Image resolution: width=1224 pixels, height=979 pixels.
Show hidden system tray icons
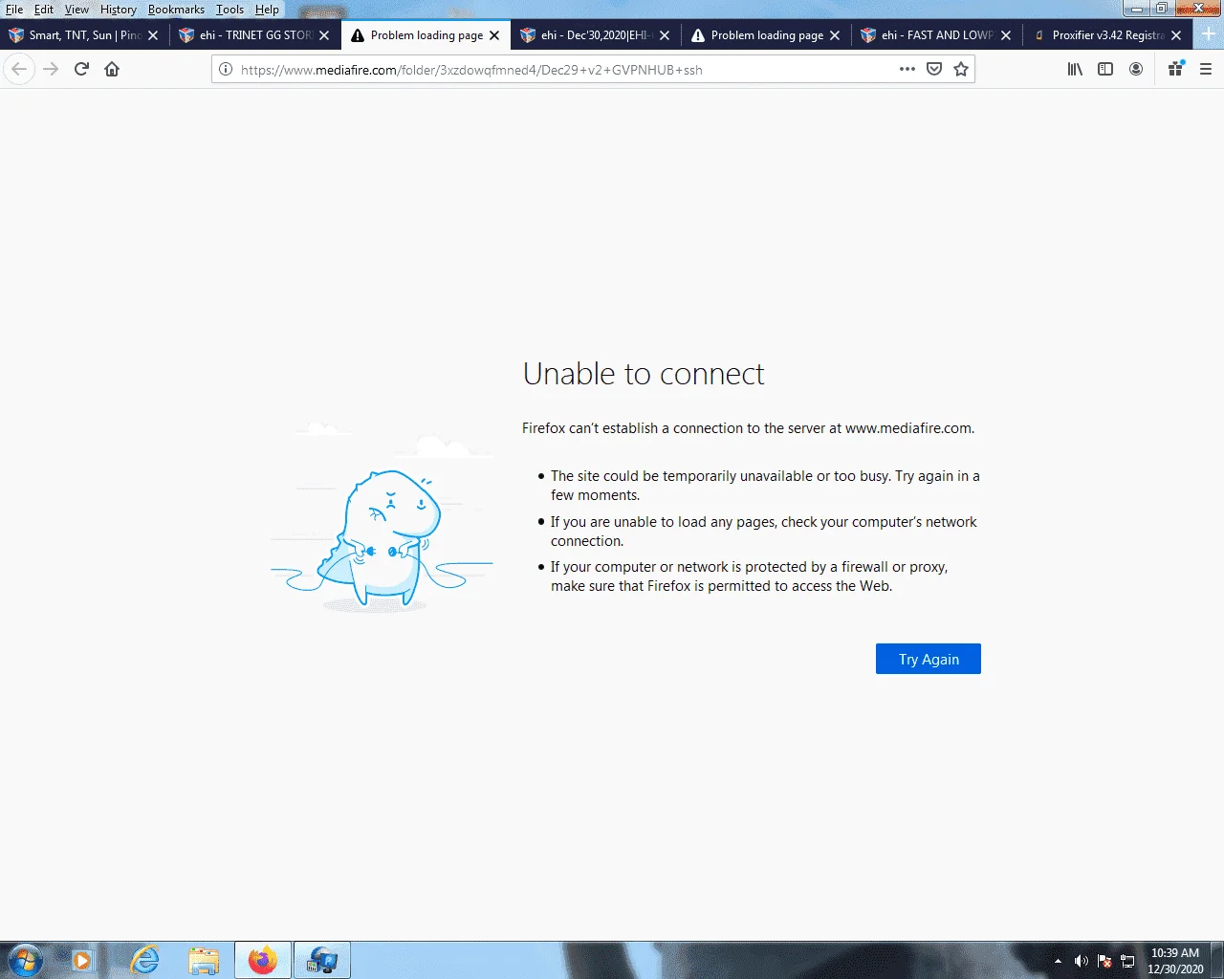1058,961
